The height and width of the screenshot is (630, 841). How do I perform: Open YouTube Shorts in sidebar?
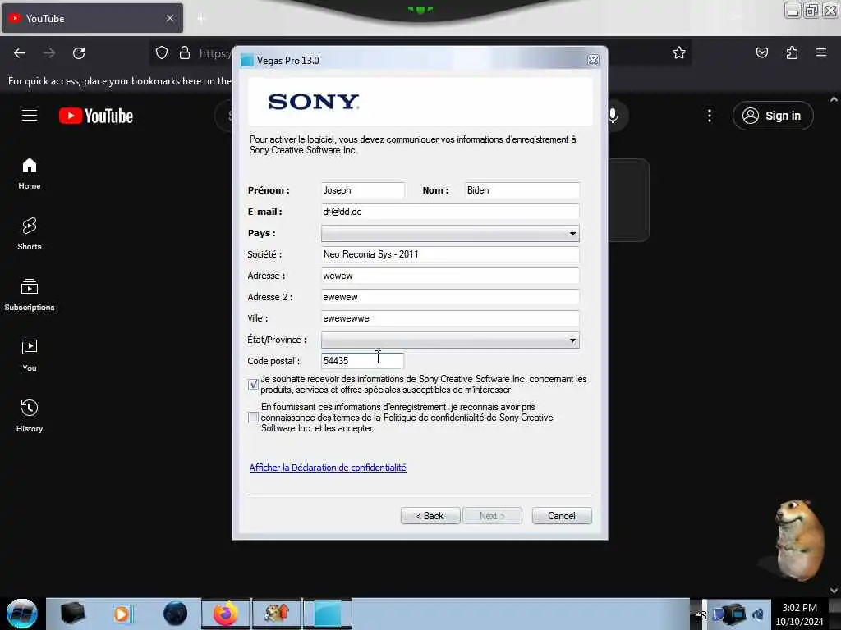pos(30,234)
